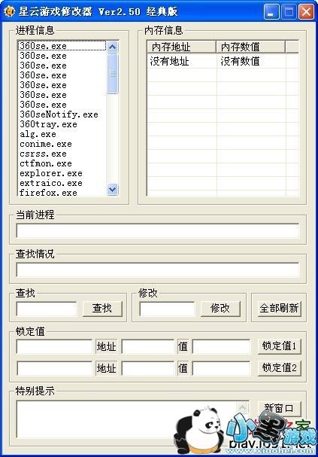Select the 没有地址 cell
Screen dimensions: 318x457
click(x=169, y=61)
